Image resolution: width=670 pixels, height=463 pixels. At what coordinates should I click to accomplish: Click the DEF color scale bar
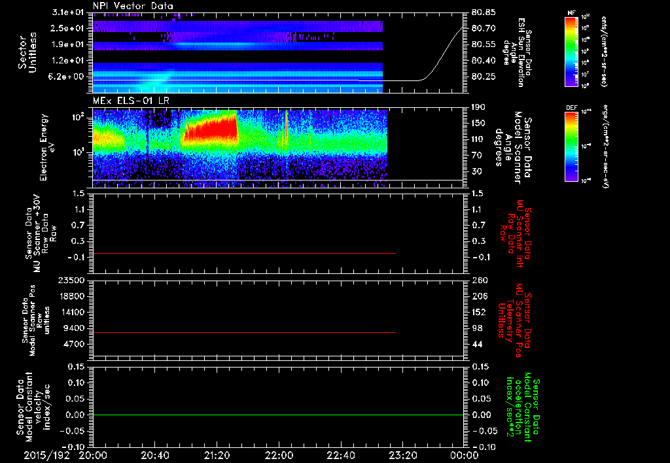pos(572,145)
